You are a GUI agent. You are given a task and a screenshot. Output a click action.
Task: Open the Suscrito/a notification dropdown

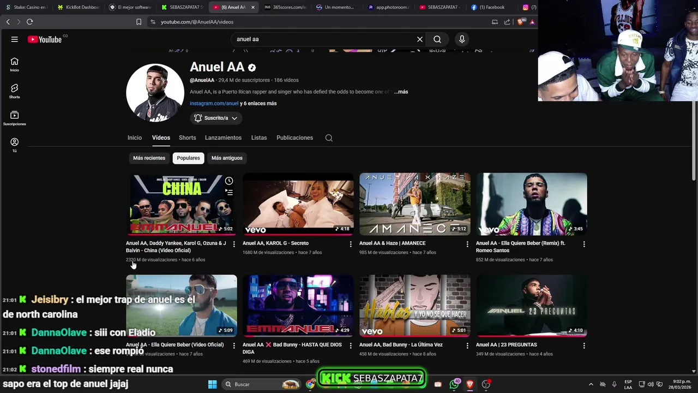[216, 118]
